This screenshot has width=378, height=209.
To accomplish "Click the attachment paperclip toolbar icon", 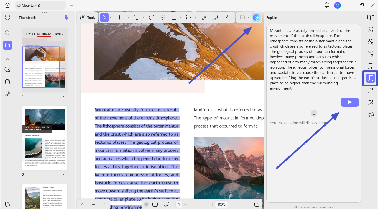I will coord(204,17).
